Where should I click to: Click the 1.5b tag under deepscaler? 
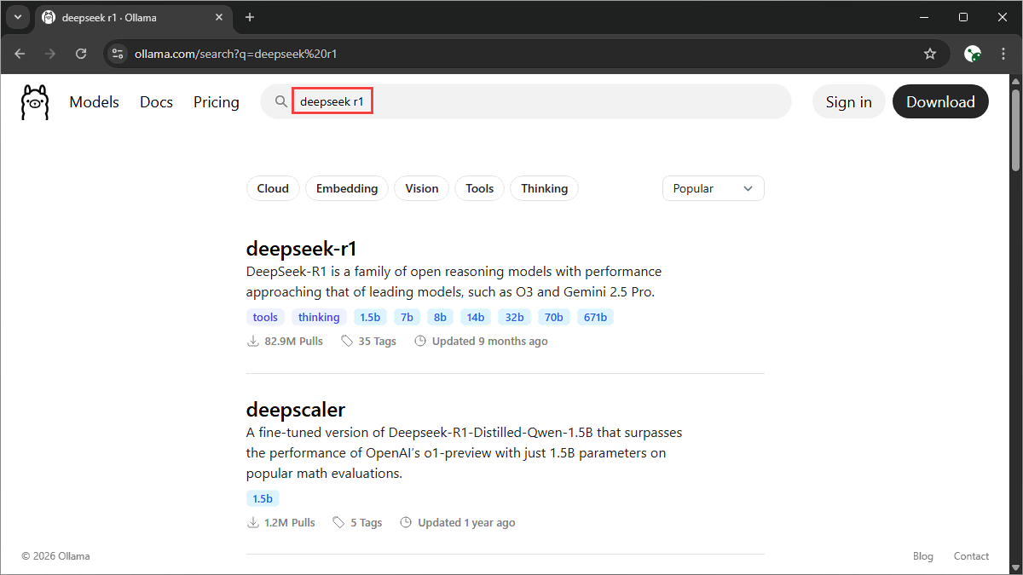pos(263,498)
